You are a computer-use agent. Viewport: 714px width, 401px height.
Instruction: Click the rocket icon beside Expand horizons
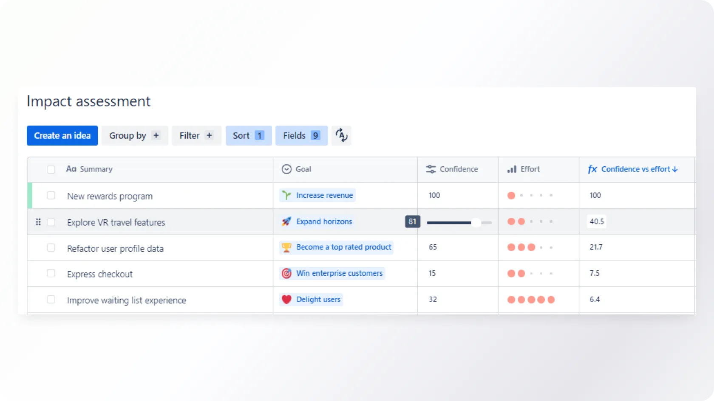[x=286, y=222]
